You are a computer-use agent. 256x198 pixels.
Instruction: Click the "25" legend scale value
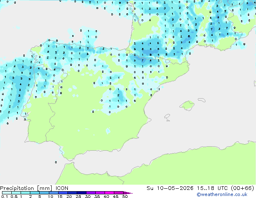(x=78, y=196)
